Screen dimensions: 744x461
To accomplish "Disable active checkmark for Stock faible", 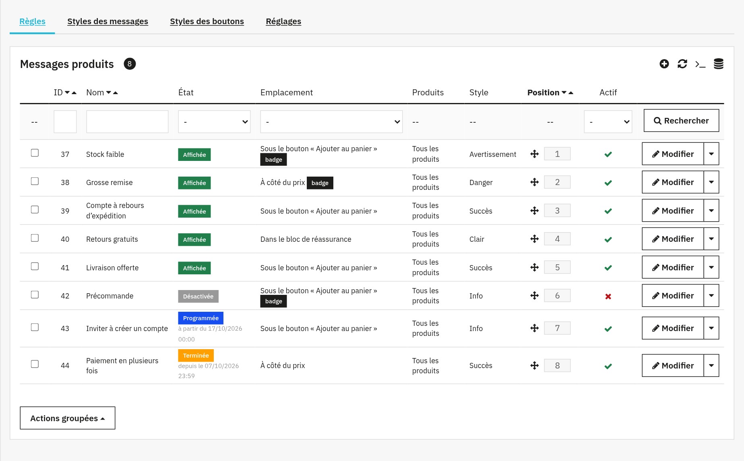I will 608,154.
